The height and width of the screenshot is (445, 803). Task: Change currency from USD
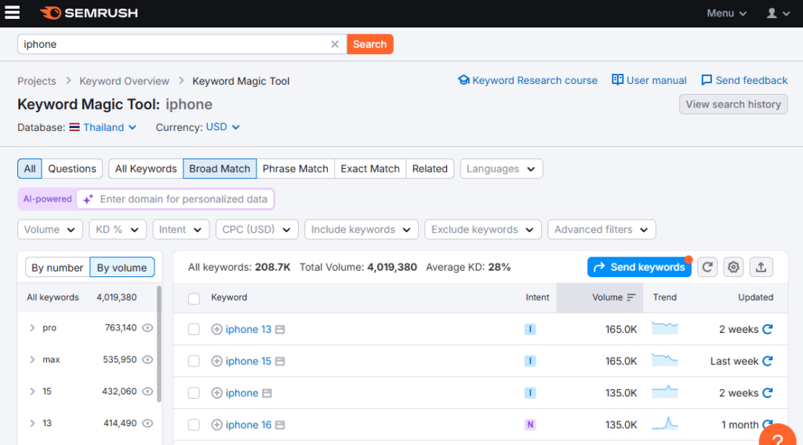pyautogui.click(x=223, y=127)
